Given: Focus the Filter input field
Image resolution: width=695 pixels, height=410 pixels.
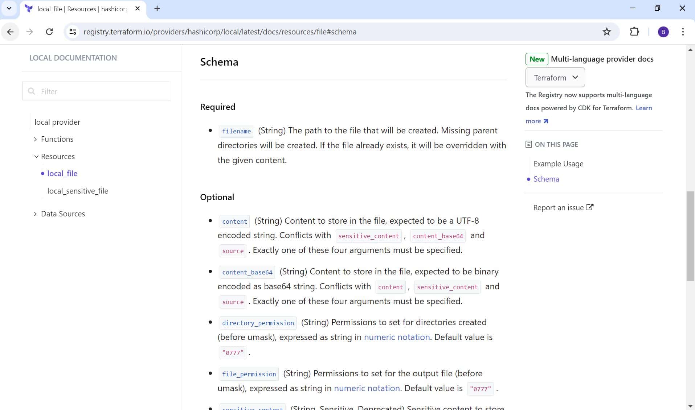Looking at the screenshot, I should (x=97, y=91).
